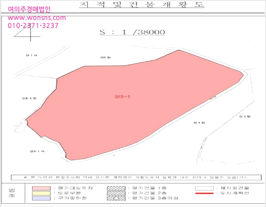Click the 도시계획선 legend text
Image resolution: width=266 pixels, height=207 pixels.
[235, 193]
